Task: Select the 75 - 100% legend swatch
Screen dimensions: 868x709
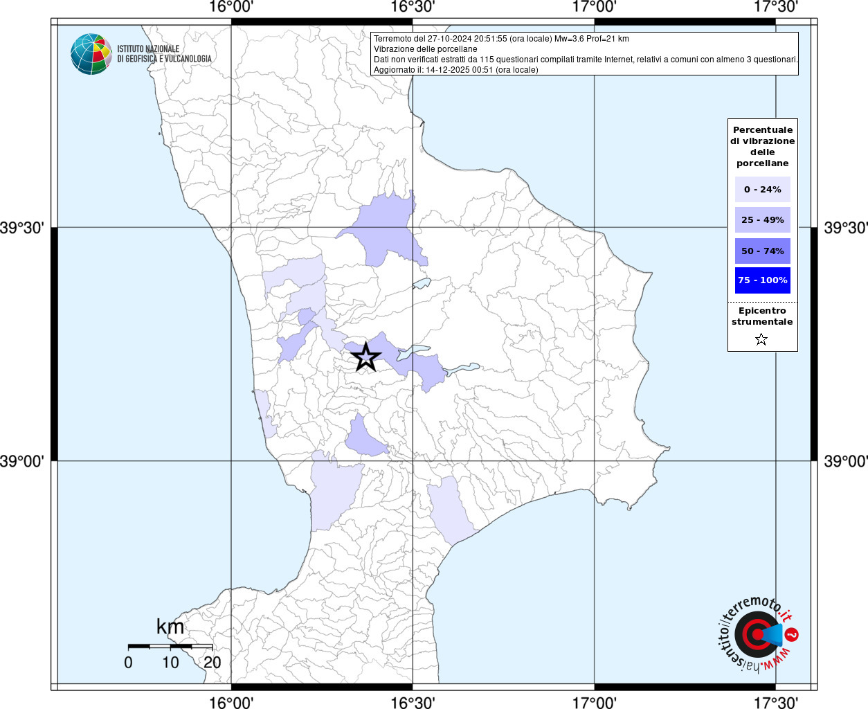Action: tap(762, 280)
